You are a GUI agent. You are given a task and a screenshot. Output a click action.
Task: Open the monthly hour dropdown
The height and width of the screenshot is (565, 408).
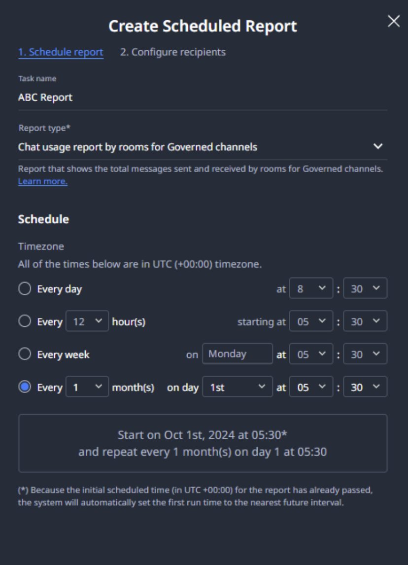[x=311, y=387]
